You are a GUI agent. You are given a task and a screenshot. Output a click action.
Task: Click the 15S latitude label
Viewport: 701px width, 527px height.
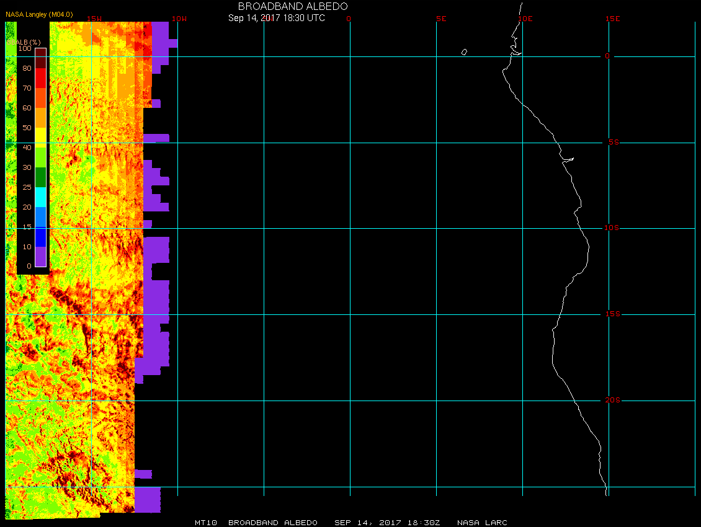611,314
